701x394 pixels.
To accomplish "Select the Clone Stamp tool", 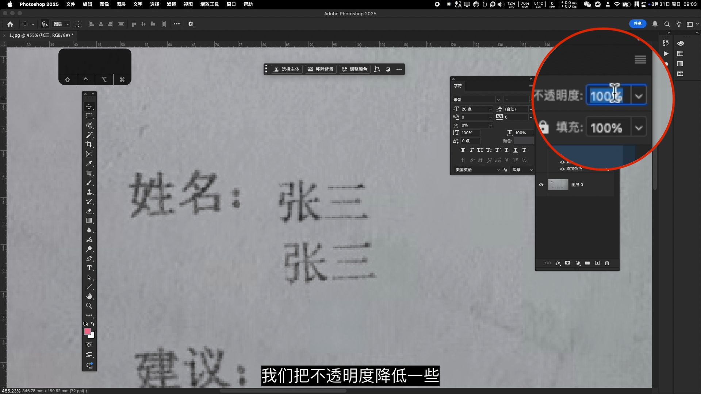I will click(89, 192).
